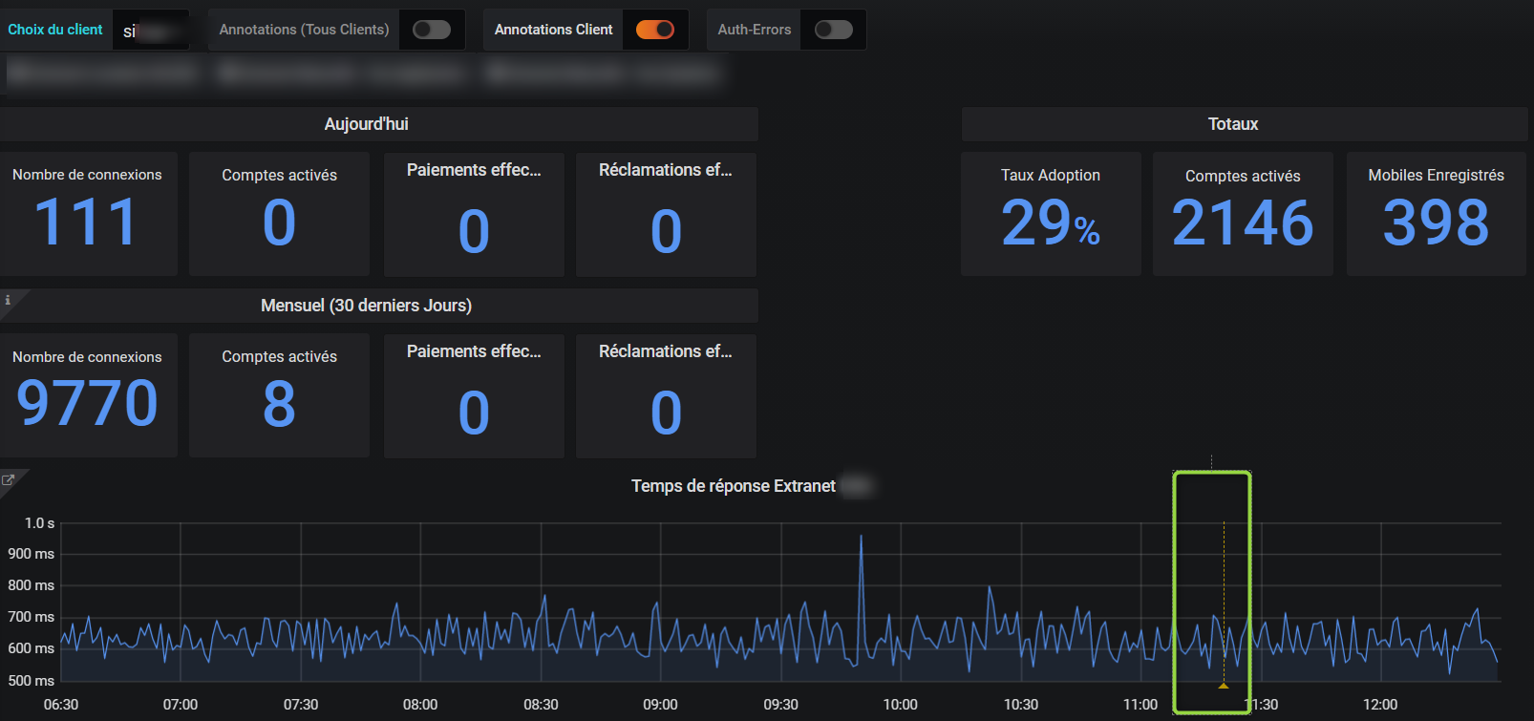Select the 9770 connexions value
Screen dimensions: 1534x721
click(87, 403)
